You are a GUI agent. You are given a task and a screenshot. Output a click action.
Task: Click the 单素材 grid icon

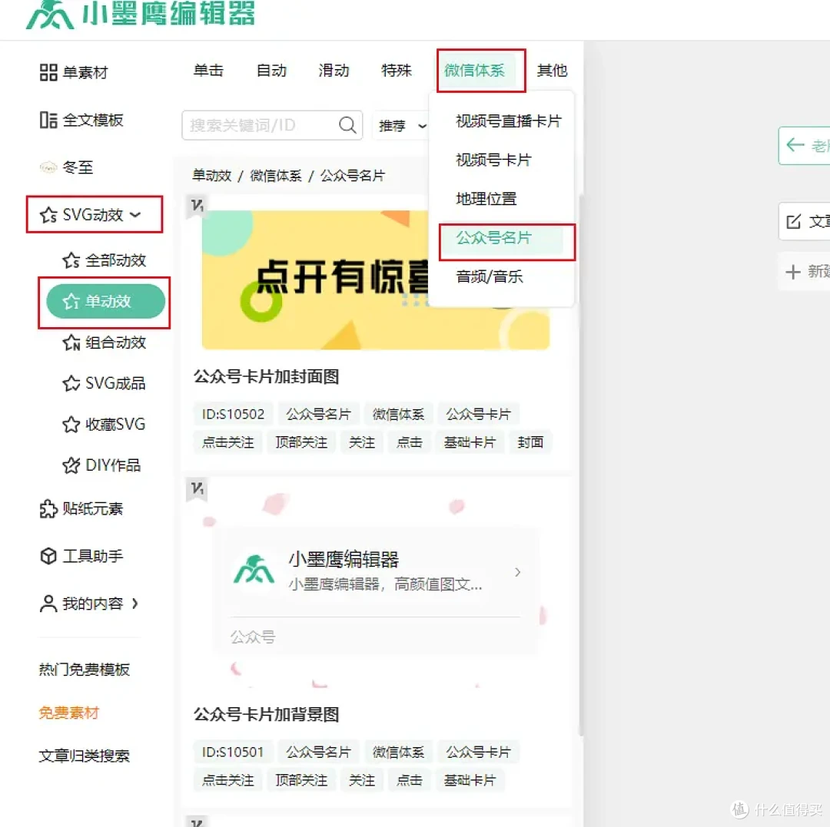tap(48, 72)
